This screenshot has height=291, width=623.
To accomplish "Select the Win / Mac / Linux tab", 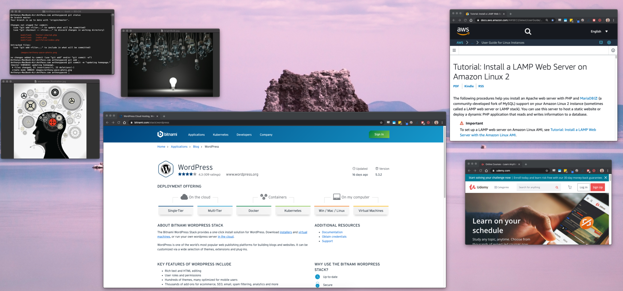I will click(x=332, y=211).
